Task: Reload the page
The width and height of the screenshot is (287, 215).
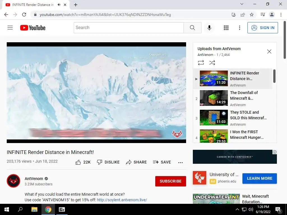Action: pos(24,15)
